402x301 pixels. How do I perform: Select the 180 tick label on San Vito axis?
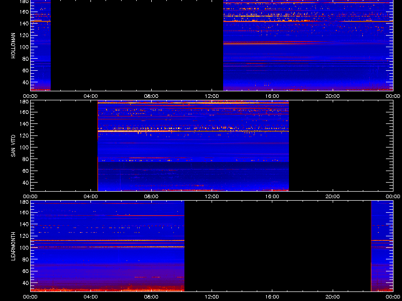pos(25,102)
